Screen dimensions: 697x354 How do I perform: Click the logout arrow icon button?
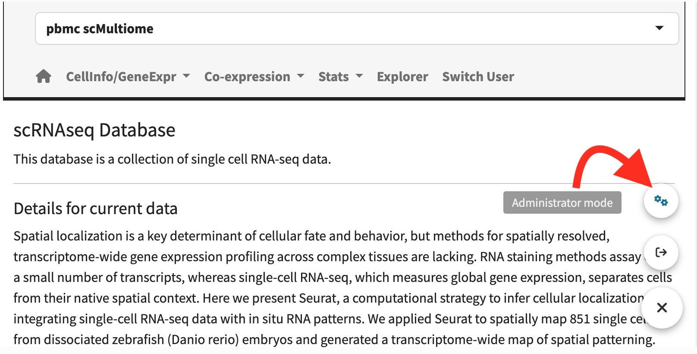coord(661,252)
